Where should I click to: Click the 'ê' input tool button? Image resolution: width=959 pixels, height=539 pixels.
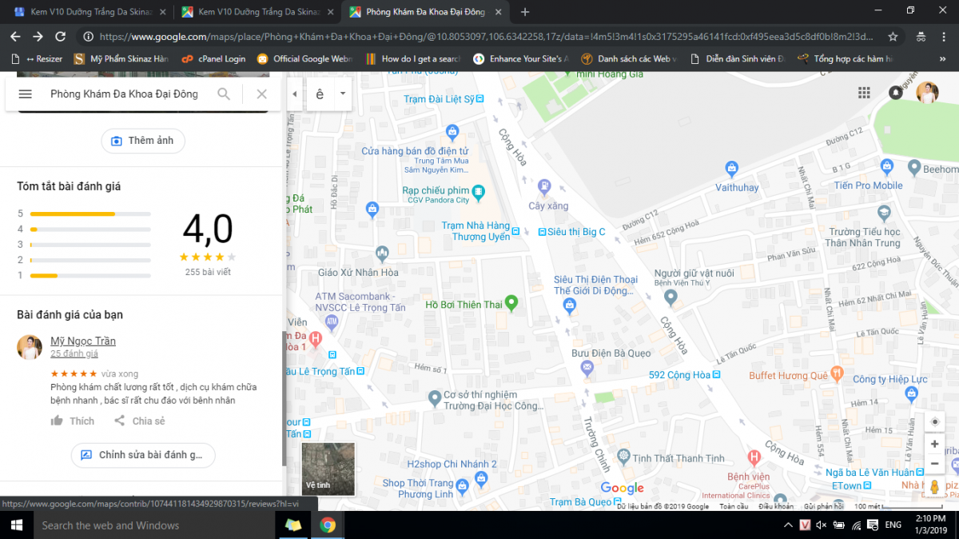click(x=320, y=94)
